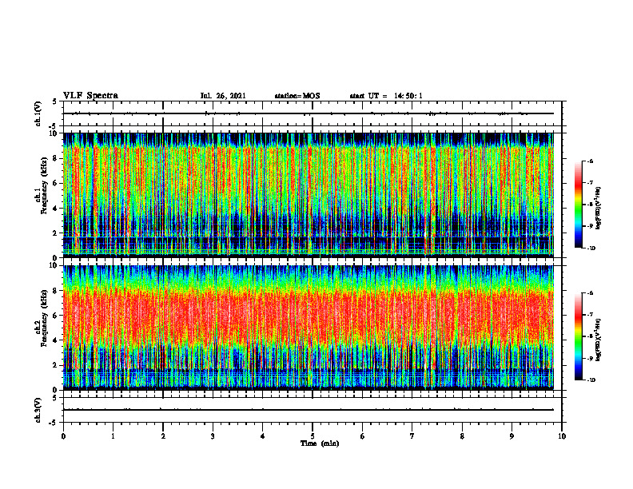This screenshot has width=633, height=489.
Task: Click the date "Jul. 26, 2021" in header
Action: pyautogui.click(x=223, y=96)
